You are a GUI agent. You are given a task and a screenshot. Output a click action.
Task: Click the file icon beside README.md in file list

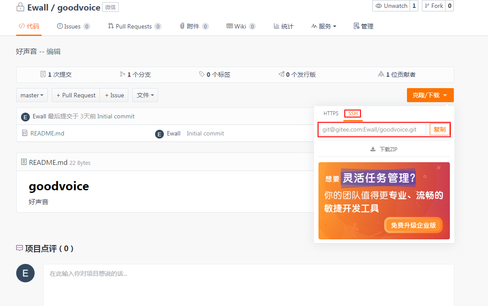pos(25,133)
